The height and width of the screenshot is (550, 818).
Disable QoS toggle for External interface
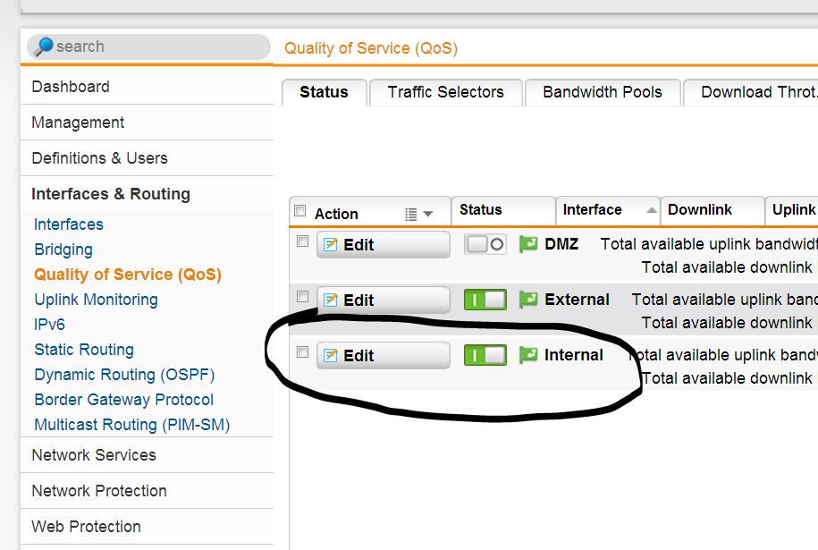click(x=485, y=300)
